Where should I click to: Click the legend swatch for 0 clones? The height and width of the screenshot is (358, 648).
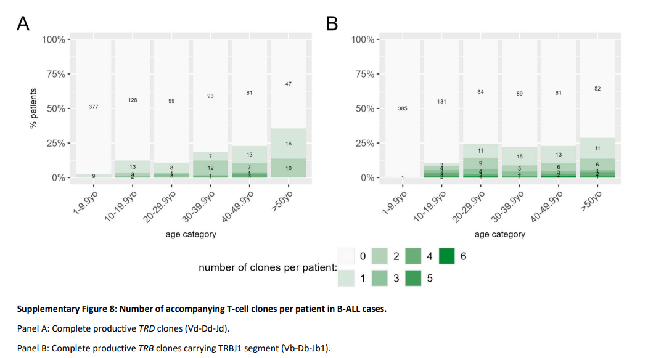point(347,256)
